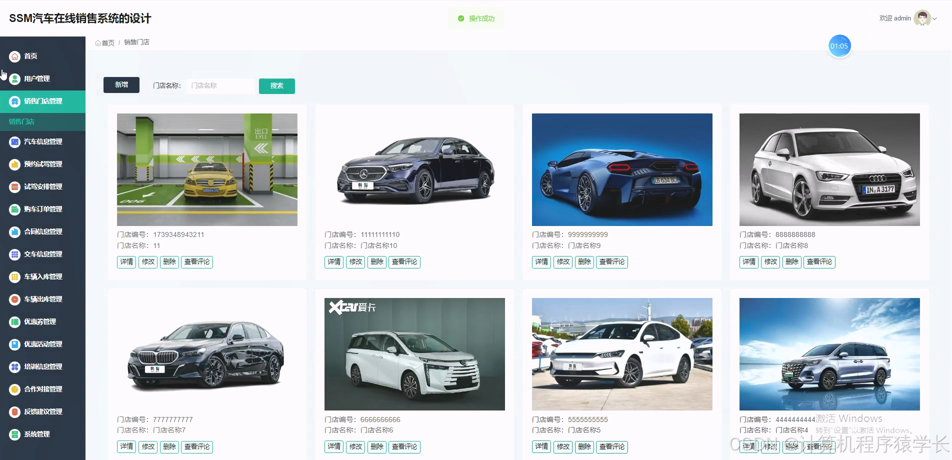Click the home icon in the sidebar
This screenshot has width=952, height=460.
coord(15,56)
